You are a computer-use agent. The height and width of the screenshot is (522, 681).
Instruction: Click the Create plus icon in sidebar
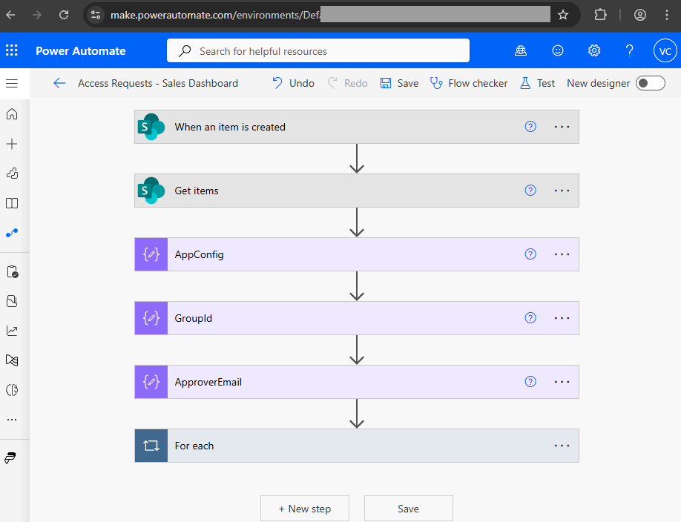point(12,144)
